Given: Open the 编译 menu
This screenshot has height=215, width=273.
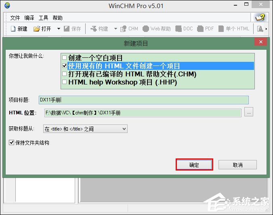Looking at the screenshot, I should pyautogui.click(x=29, y=18).
